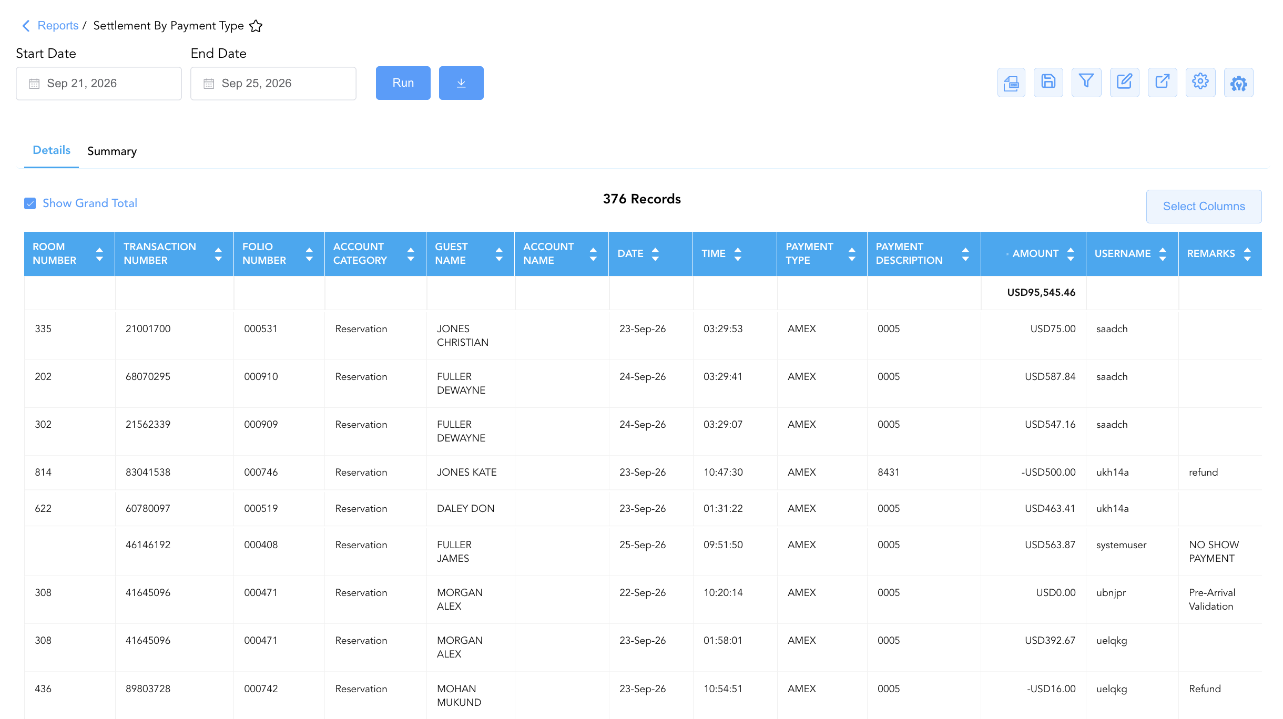Click guest name DALEY DON

(x=466, y=509)
